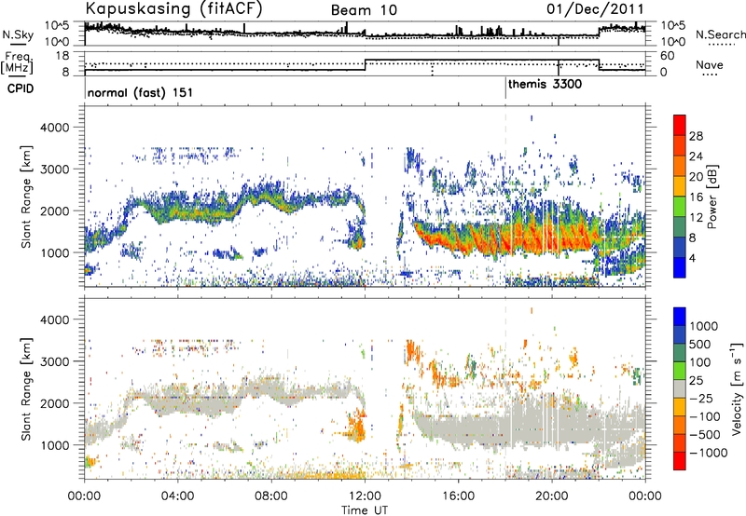
Task: Click the red high-power echo band near 18:00
Action: coord(505,240)
